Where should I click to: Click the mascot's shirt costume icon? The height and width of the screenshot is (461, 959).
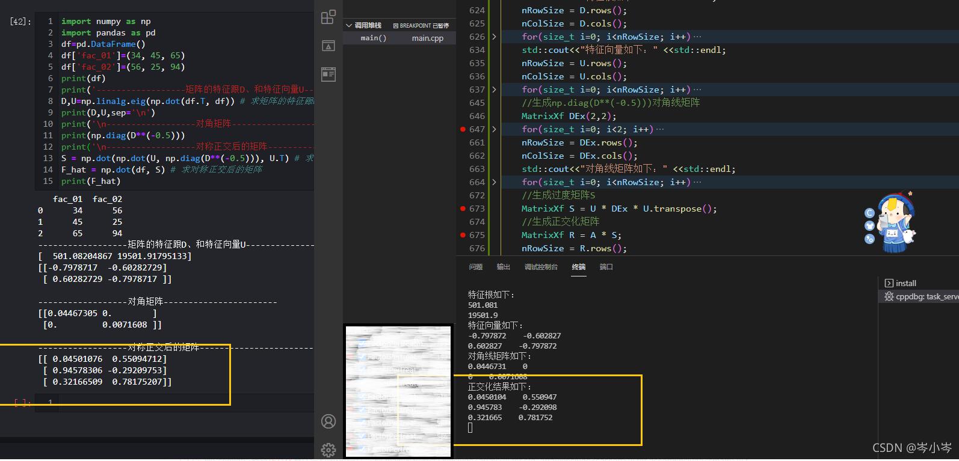click(x=869, y=226)
